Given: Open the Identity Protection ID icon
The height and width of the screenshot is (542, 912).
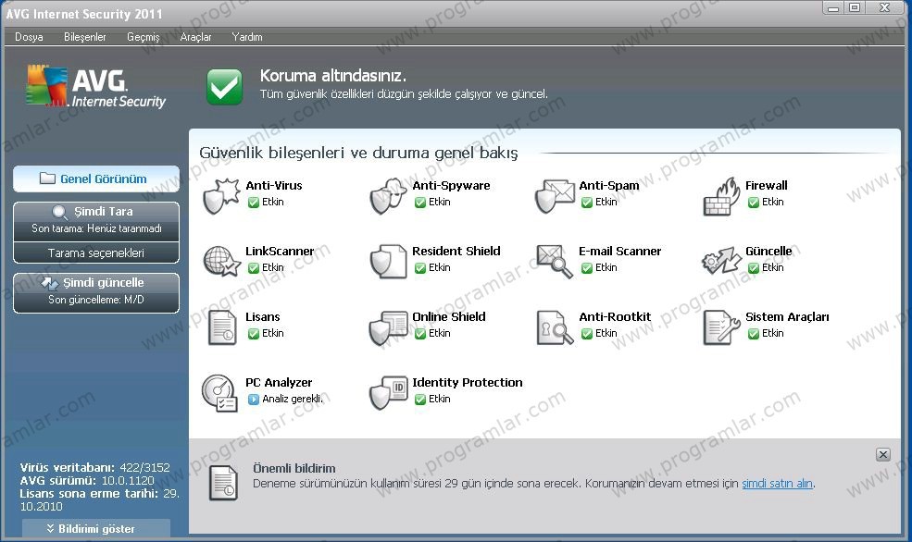Looking at the screenshot, I should [x=388, y=393].
